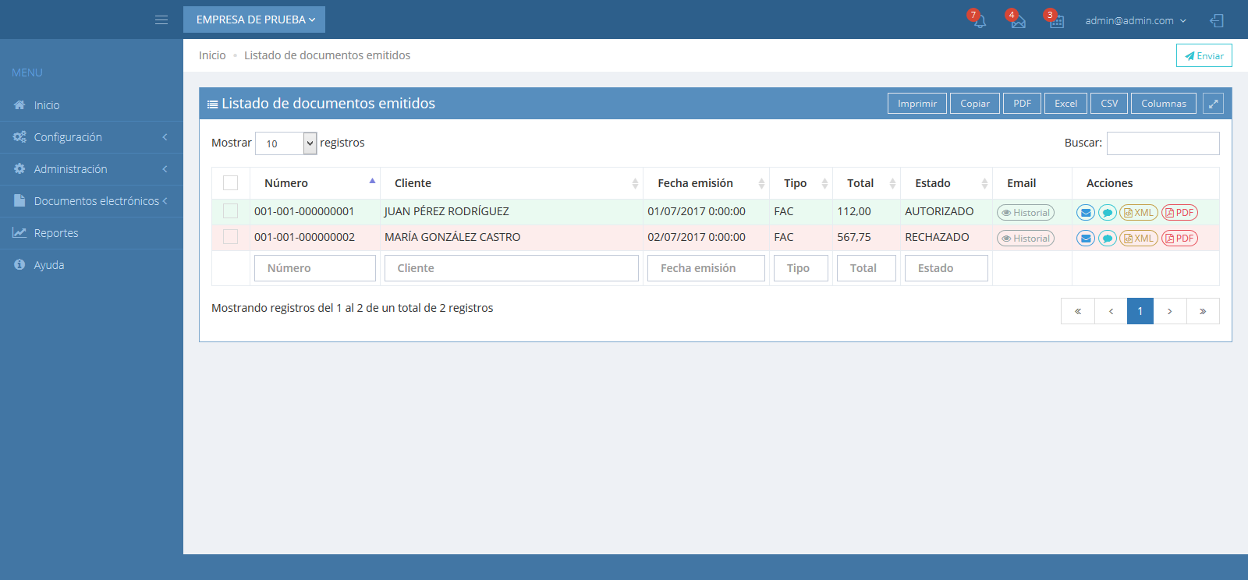View Historial for the RECHAZADO document
Image resolution: width=1248 pixels, height=580 pixels.
(x=1026, y=239)
